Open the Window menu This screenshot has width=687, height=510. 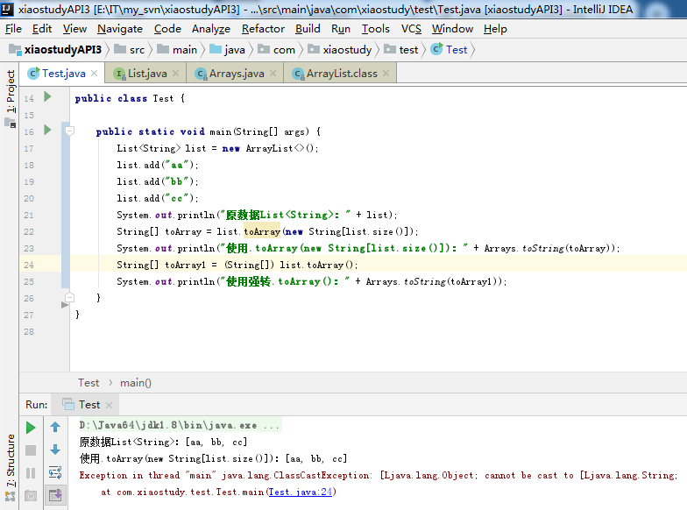(452, 29)
